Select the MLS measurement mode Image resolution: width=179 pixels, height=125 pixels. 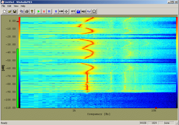pyautogui.click(x=84, y=11)
